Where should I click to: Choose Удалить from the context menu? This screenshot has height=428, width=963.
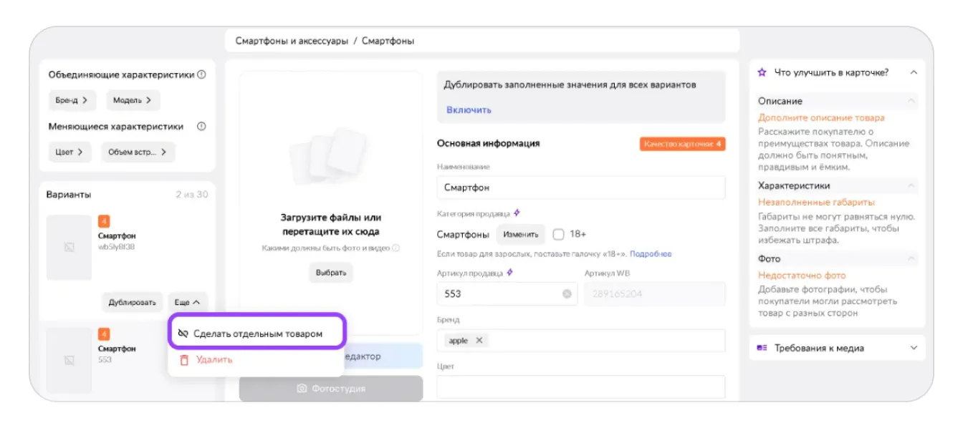click(214, 359)
